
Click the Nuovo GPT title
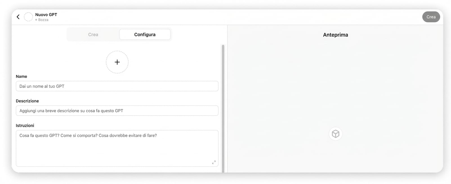pos(46,15)
